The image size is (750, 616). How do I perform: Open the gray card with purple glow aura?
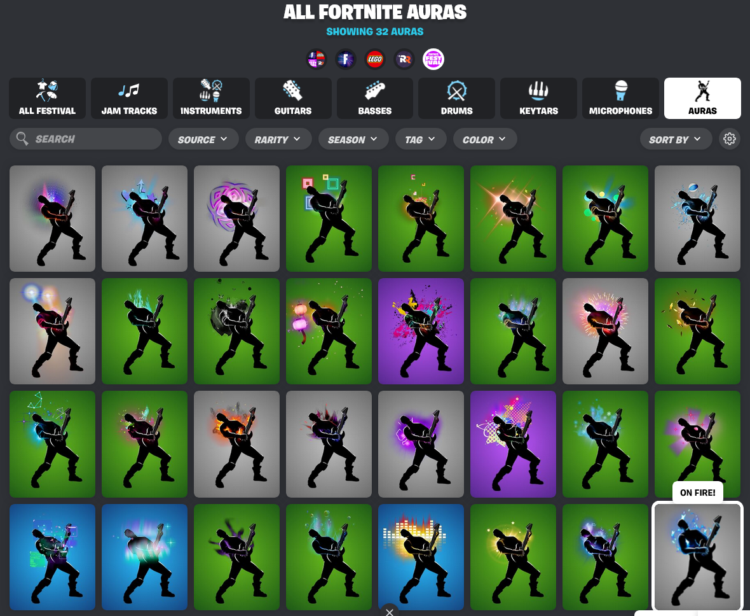pyautogui.click(x=421, y=444)
